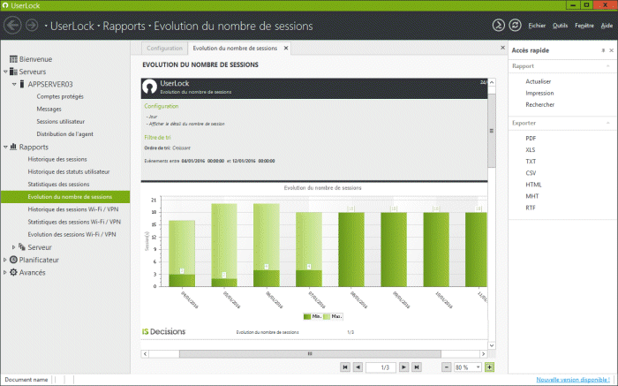Open the PowerShell console icon in header
The image size is (618, 386).
point(498,26)
